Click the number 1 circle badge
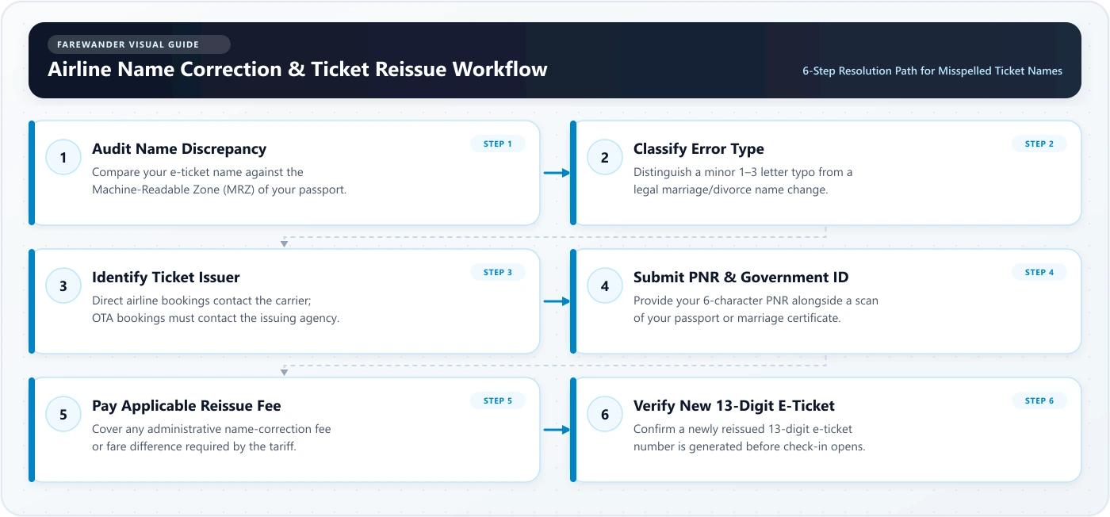Image resolution: width=1110 pixels, height=517 pixels. (63, 157)
